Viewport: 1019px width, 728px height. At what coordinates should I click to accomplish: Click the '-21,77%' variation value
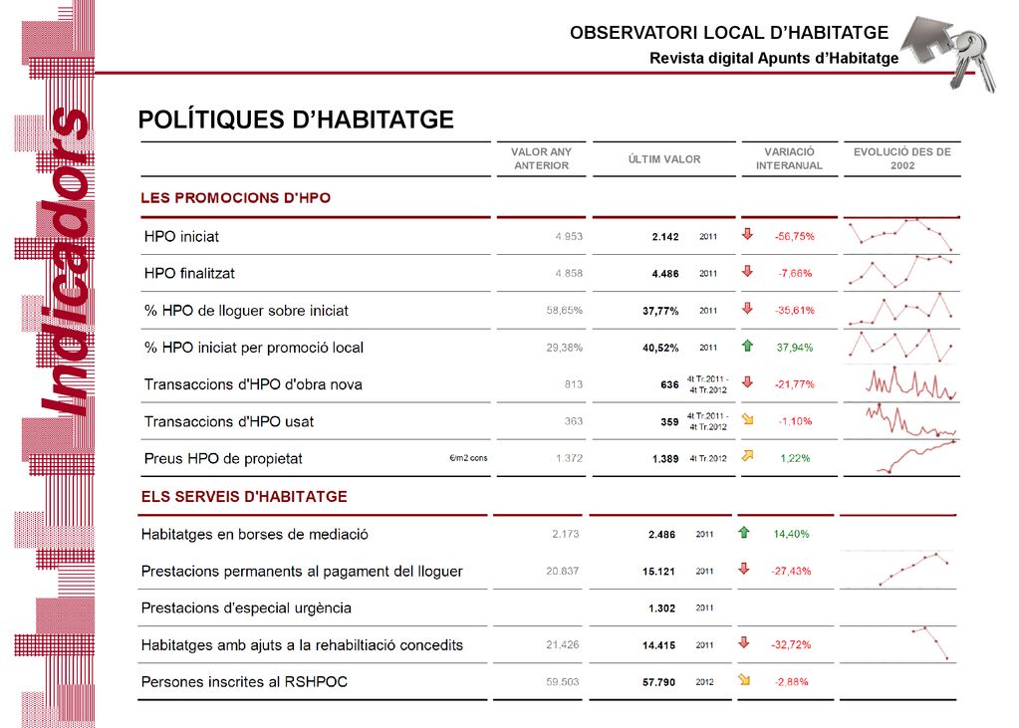pyautogui.click(x=794, y=384)
